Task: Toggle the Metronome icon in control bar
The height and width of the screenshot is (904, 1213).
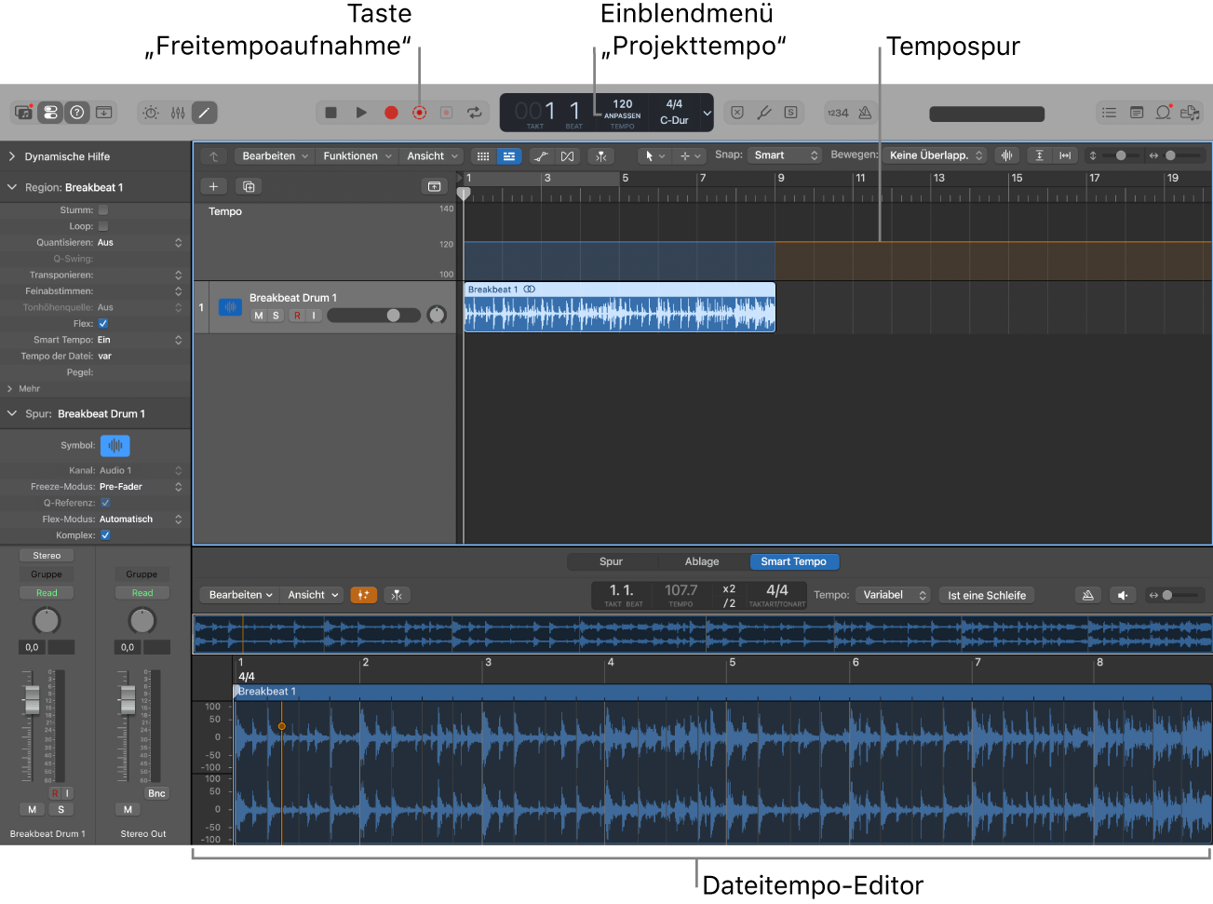Action: [865, 113]
